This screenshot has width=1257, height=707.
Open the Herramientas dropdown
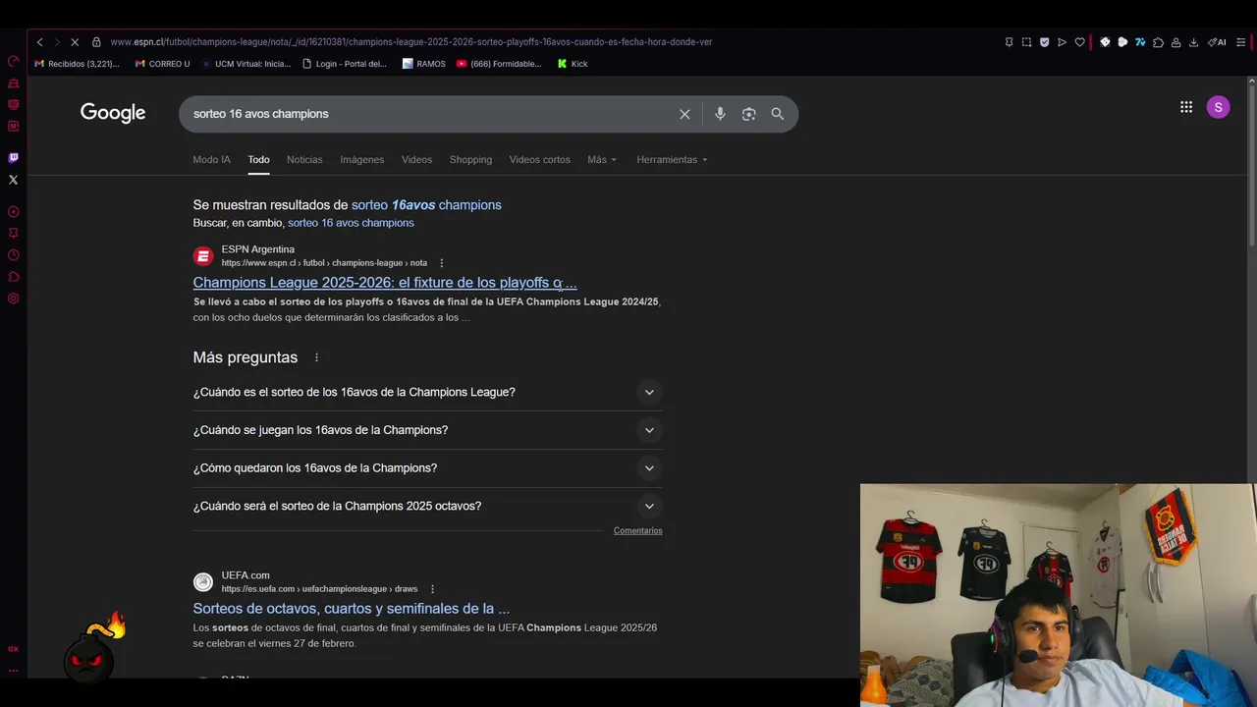(x=672, y=159)
